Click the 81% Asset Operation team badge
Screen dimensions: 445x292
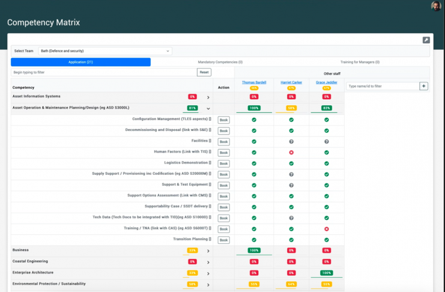(x=192, y=108)
